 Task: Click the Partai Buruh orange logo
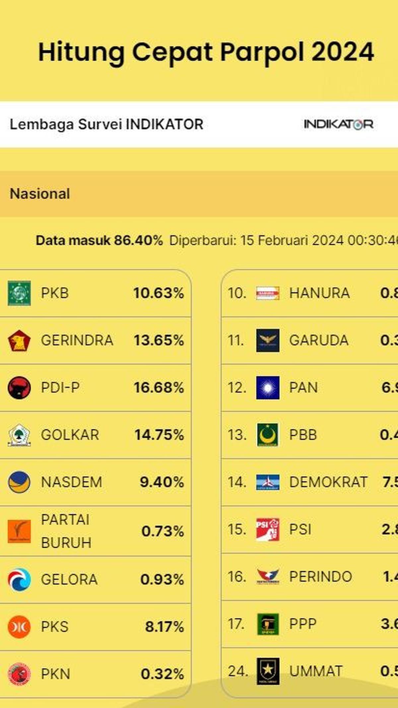coord(19,531)
